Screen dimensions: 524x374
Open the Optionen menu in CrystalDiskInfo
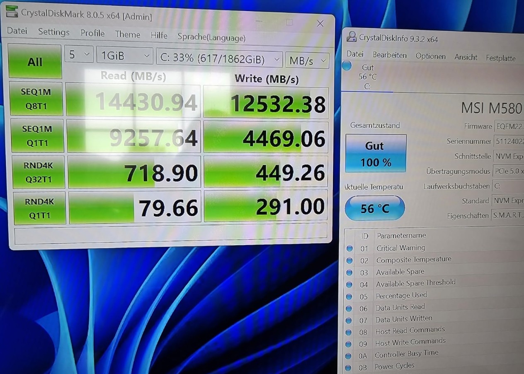(431, 56)
